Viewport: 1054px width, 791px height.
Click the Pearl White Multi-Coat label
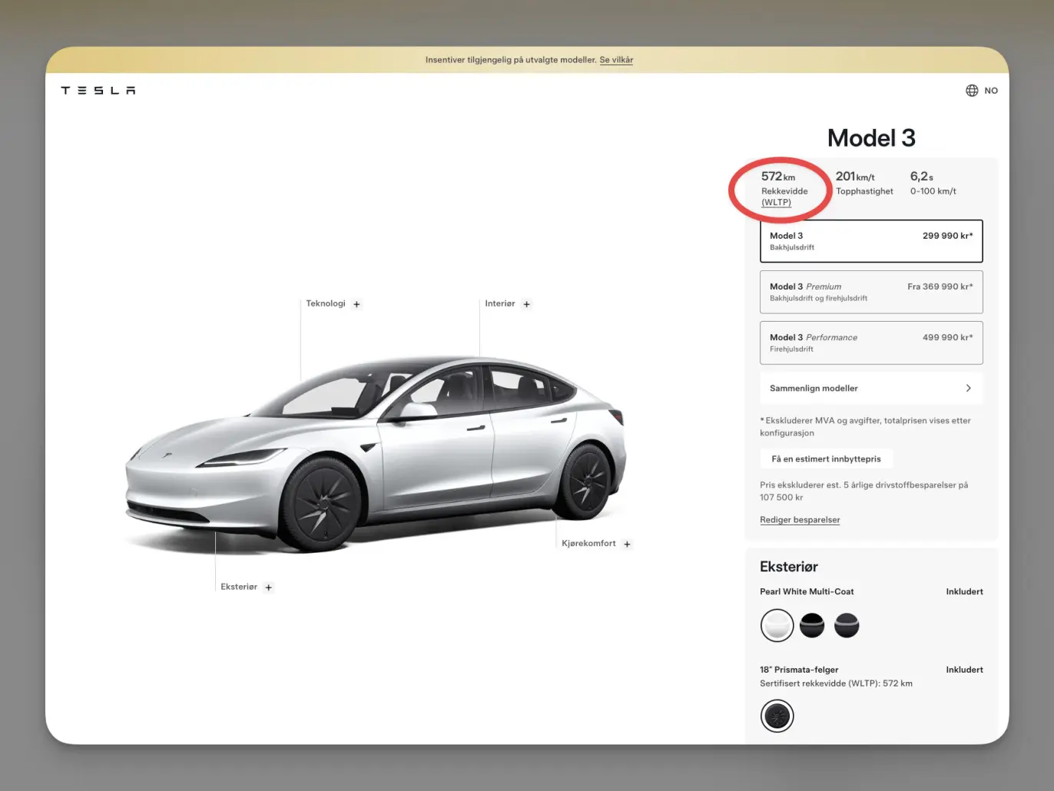click(x=807, y=591)
